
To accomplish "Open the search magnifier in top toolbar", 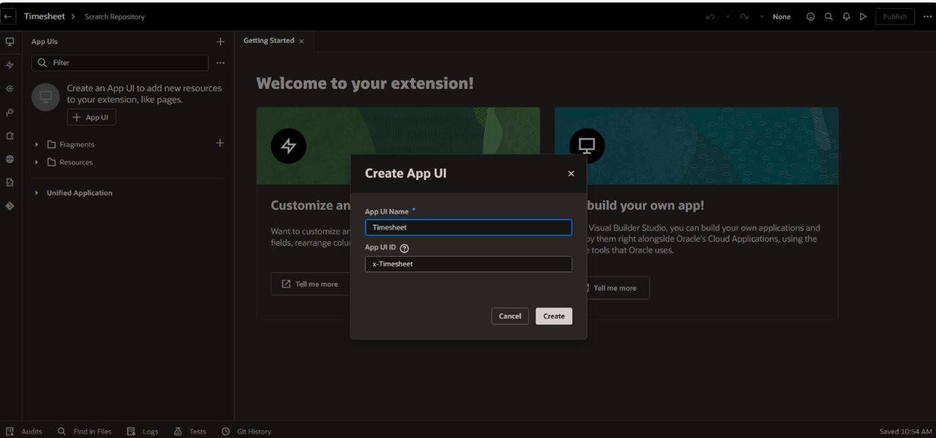I will pos(828,17).
